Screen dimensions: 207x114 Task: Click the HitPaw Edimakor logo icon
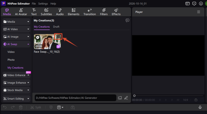click(x=3, y=3)
